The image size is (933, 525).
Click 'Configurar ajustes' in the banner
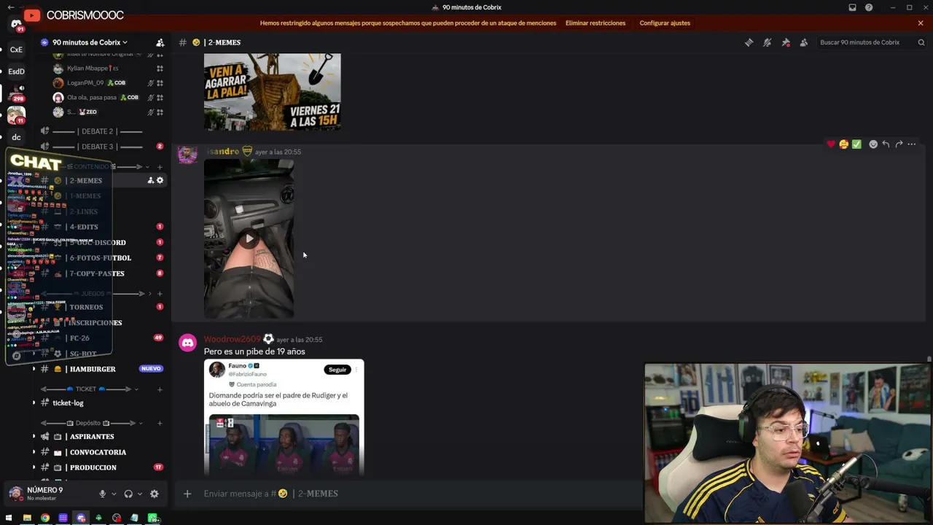pos(665,23)
